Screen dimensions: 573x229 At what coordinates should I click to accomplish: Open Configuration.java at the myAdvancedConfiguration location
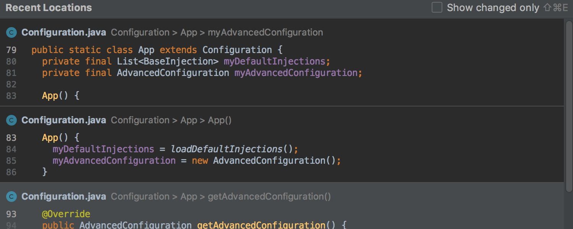63,32
